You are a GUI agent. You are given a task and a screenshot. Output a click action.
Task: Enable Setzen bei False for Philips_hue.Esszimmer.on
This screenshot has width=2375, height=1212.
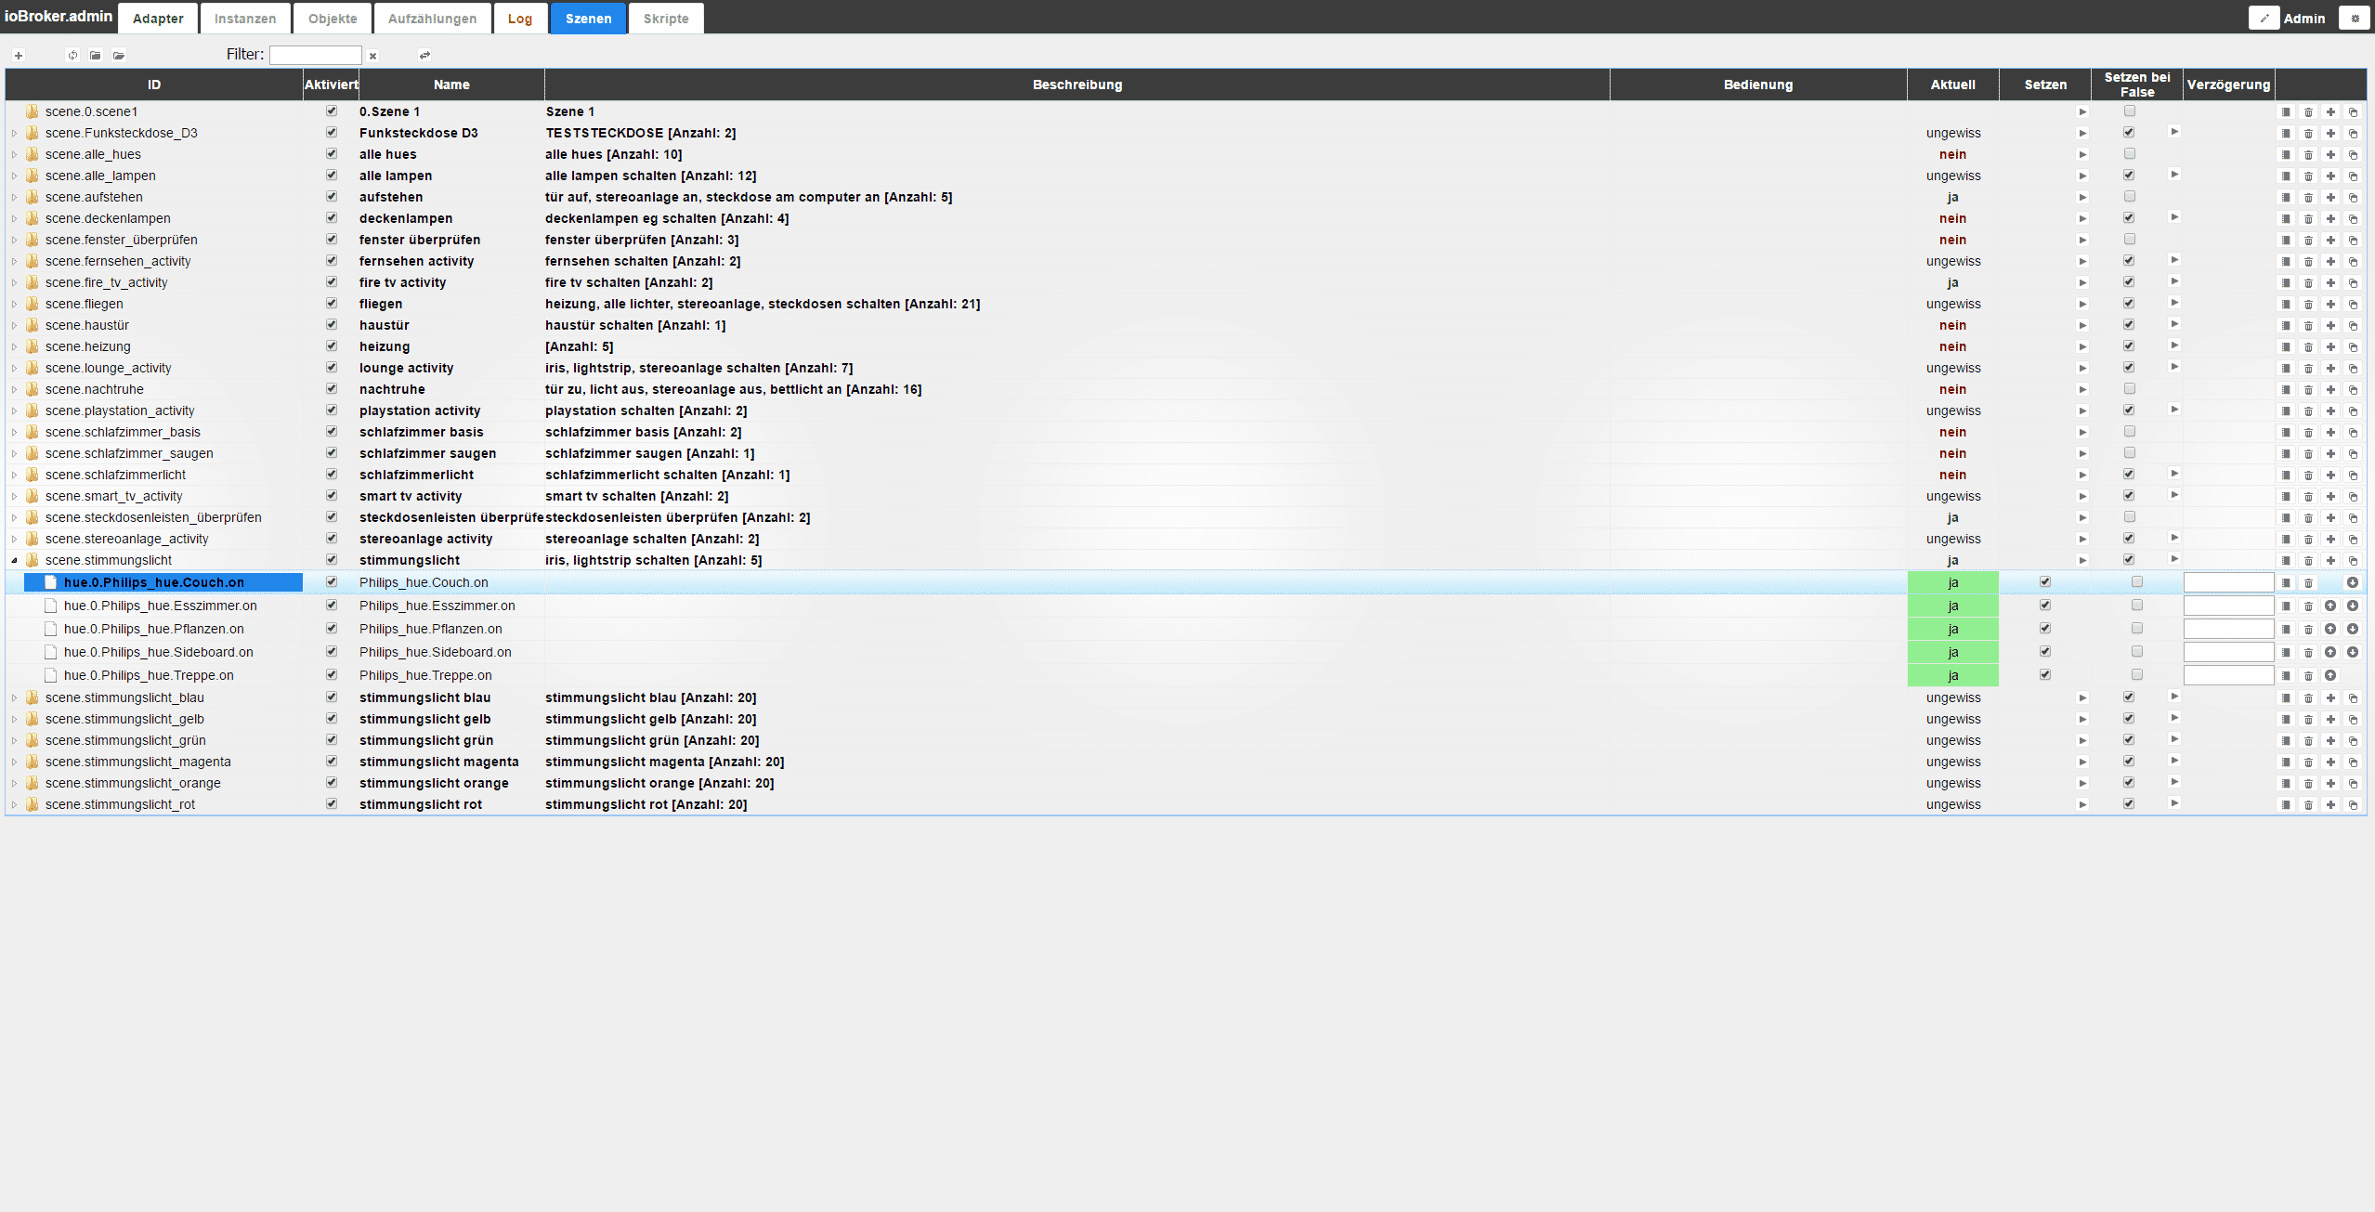[x=2137, y=606]
